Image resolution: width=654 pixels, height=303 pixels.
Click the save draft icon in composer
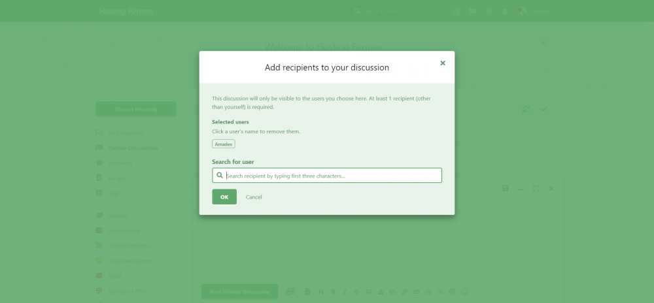(x=505, y=188)
